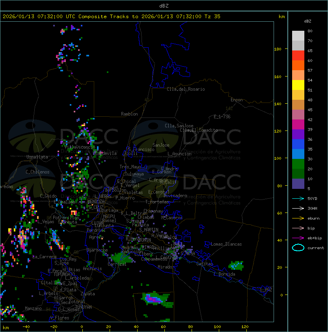This screenshot has height=332, width=328.
Task: Click the 'Carrizal' place label
Action: (117, 264)
